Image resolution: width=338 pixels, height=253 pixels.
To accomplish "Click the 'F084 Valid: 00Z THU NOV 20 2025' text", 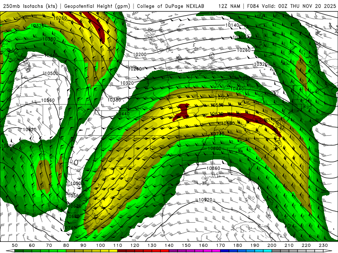I will click(x=292, y=6).
